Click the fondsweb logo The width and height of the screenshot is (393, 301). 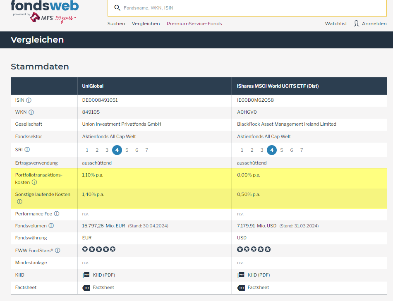pyautogui.click(x=44, y=6)
